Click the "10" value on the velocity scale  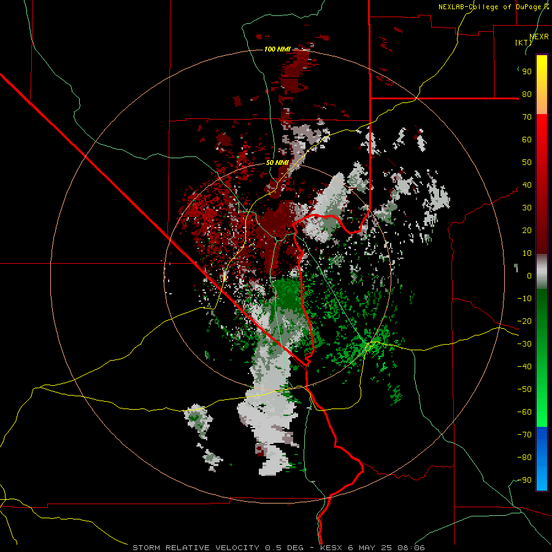point(527,253)
